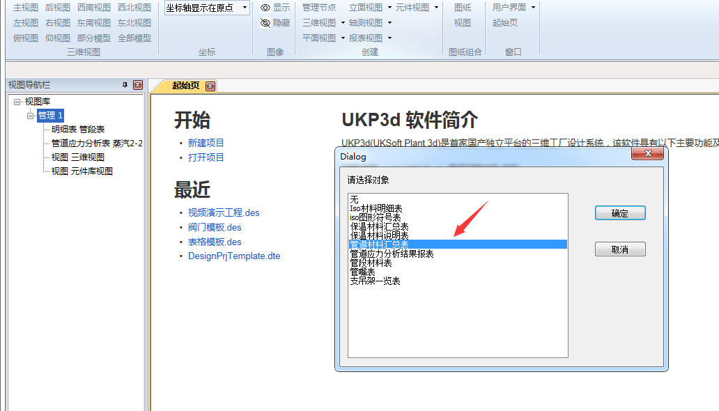719x411 pixels.
Task: Open recent file 视频演示工程.des
Action: [x=224, y=212]
